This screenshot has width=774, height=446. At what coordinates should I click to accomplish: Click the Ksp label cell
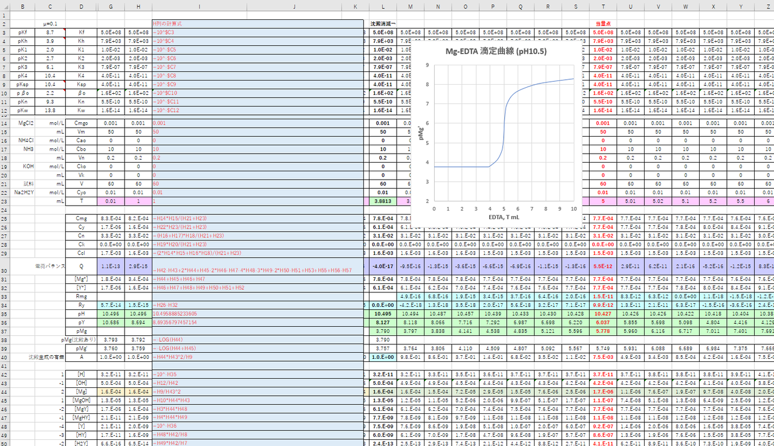point(81,85)
